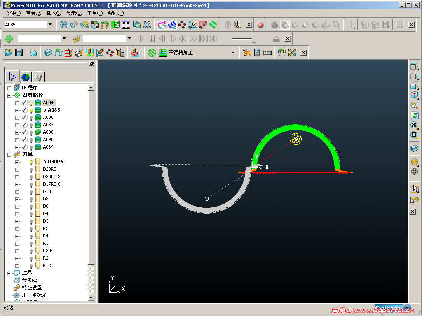This screenshot has width=422, height=316.
Task: Click zoom to fit icon in right toolbar
Action: coord(414,125)
